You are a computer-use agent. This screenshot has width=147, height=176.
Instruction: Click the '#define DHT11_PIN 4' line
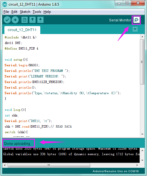(21, 48)
